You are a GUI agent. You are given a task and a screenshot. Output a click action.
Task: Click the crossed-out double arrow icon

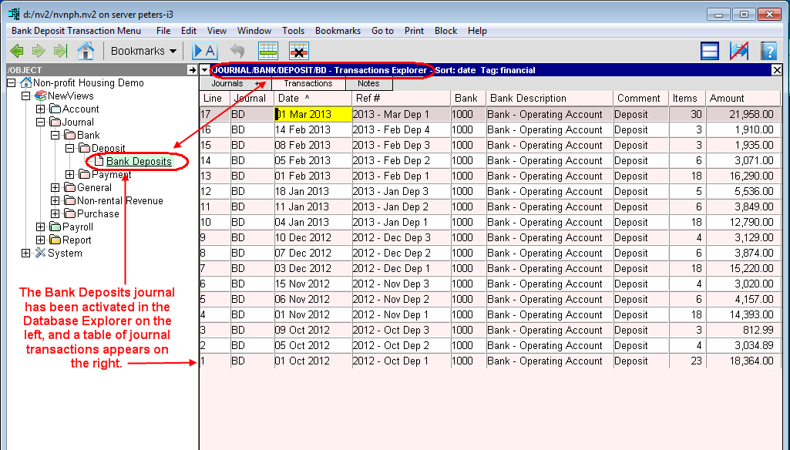coord(739,52)
